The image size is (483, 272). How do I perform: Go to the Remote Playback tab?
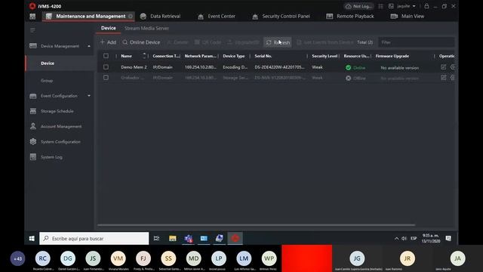pyautogui.click(x=350, y=17)
